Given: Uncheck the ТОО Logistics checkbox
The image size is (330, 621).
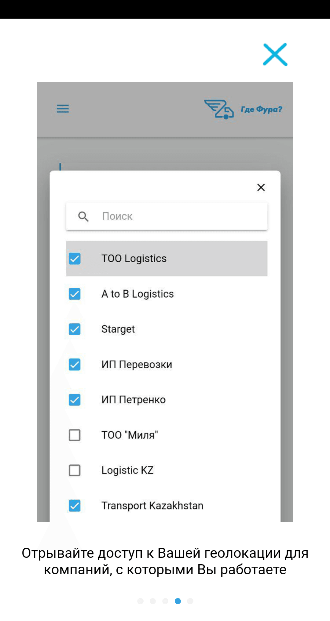Looking at the screenshot, I should click(75, 259).
